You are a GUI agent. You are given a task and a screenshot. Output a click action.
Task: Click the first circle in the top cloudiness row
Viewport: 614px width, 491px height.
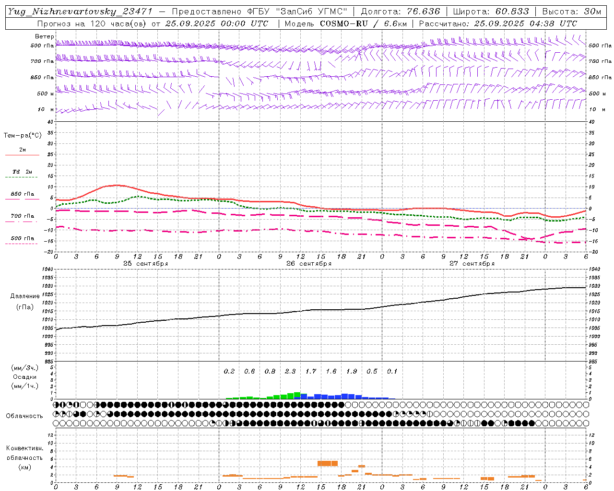pyautogui.click(x=56, y=405)
